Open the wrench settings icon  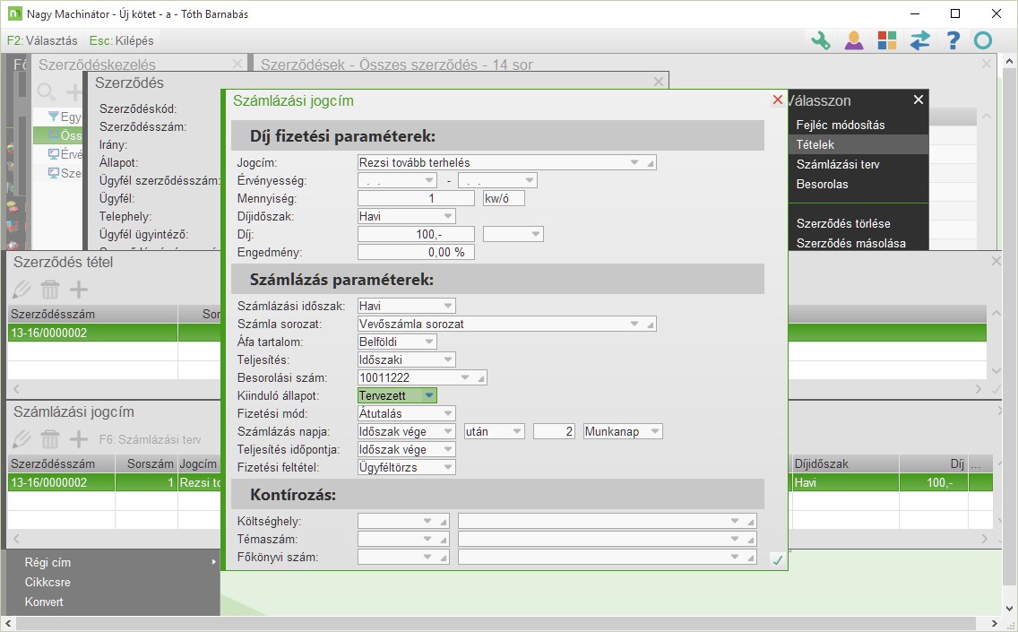tap(821, 40)
